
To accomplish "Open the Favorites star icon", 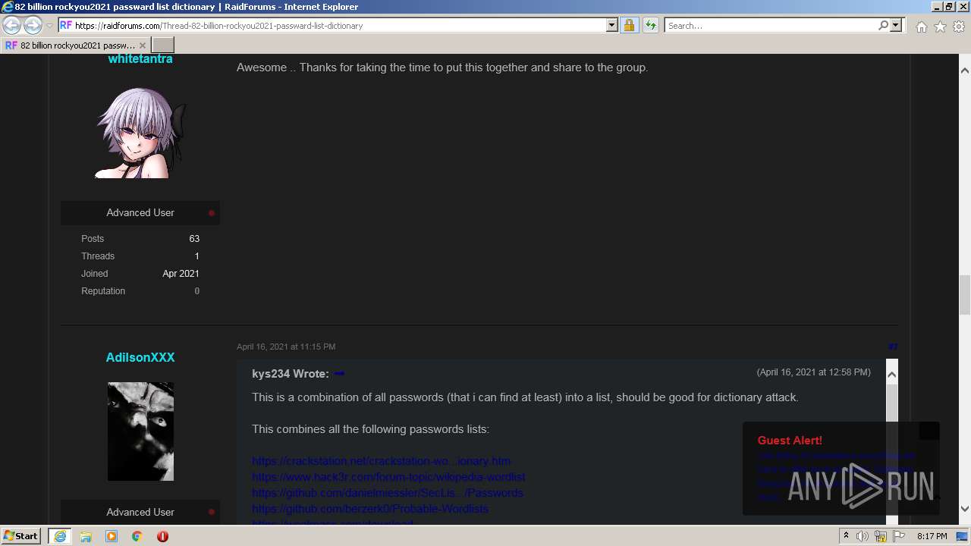I will [940, 27].
